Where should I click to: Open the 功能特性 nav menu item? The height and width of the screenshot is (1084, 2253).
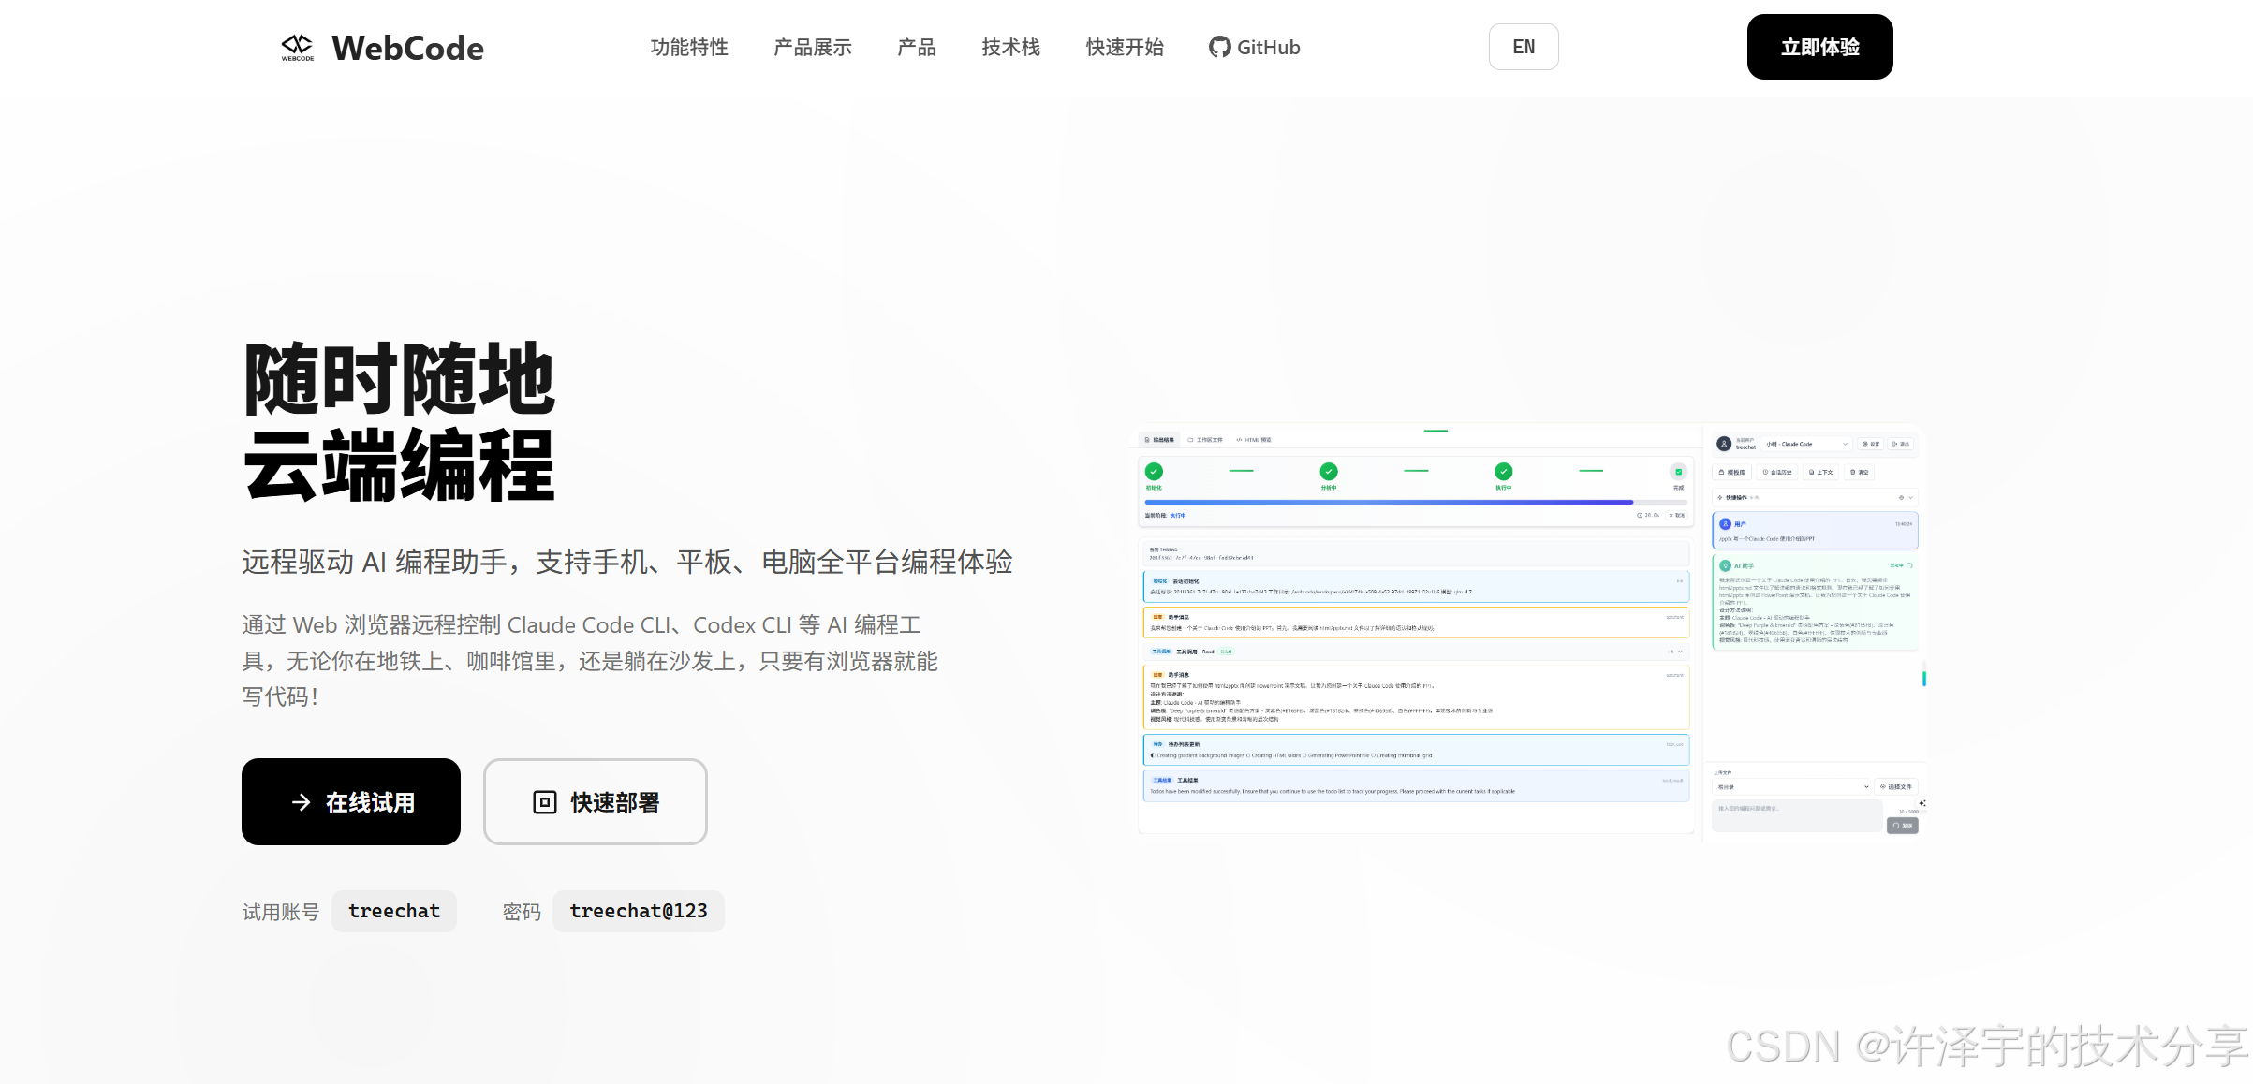pyautogui.click(x=689, y=47)
